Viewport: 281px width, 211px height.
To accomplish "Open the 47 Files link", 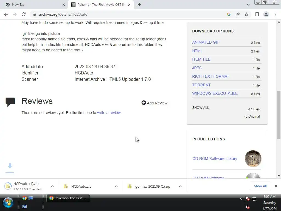I will [254, 109].
